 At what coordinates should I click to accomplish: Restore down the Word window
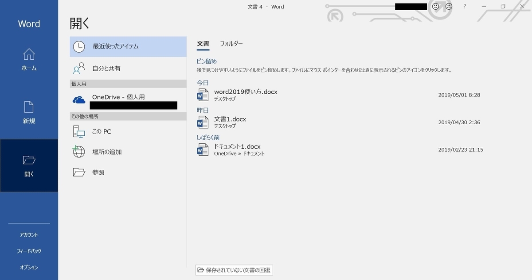pos(503,7)
